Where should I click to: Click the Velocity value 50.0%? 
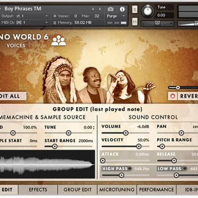click(x=144, y=140)
